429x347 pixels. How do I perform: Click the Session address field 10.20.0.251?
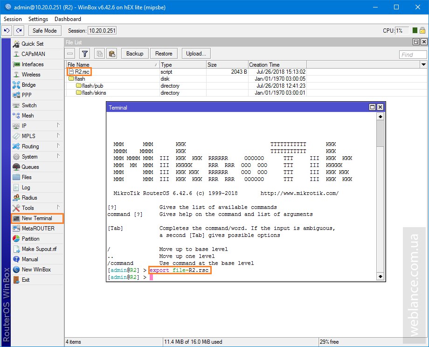pos(102,31)
